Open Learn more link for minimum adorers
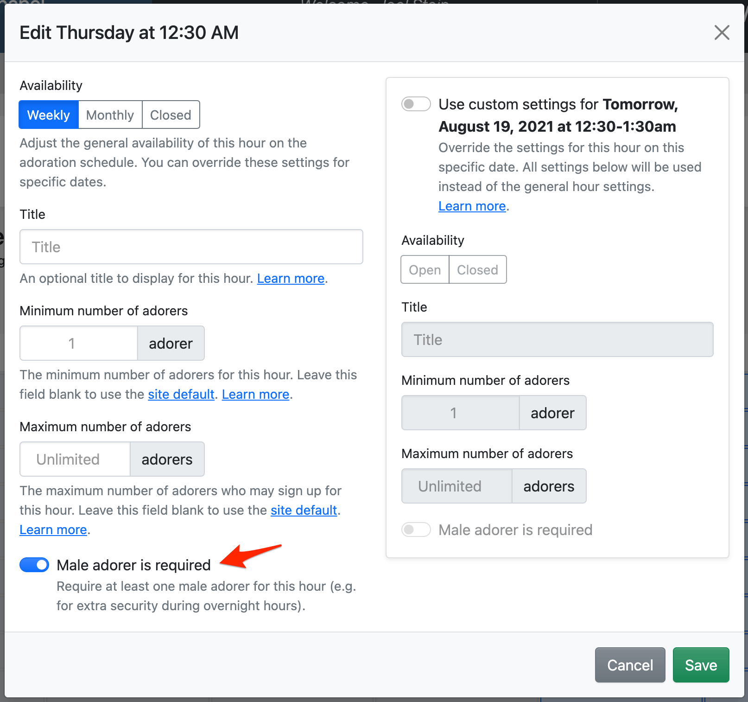 255,394
